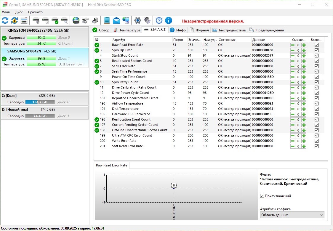333x231 pixels.
Task: Open the 'Область данных' graph attribute dropdown
Action: coord(292,215)
